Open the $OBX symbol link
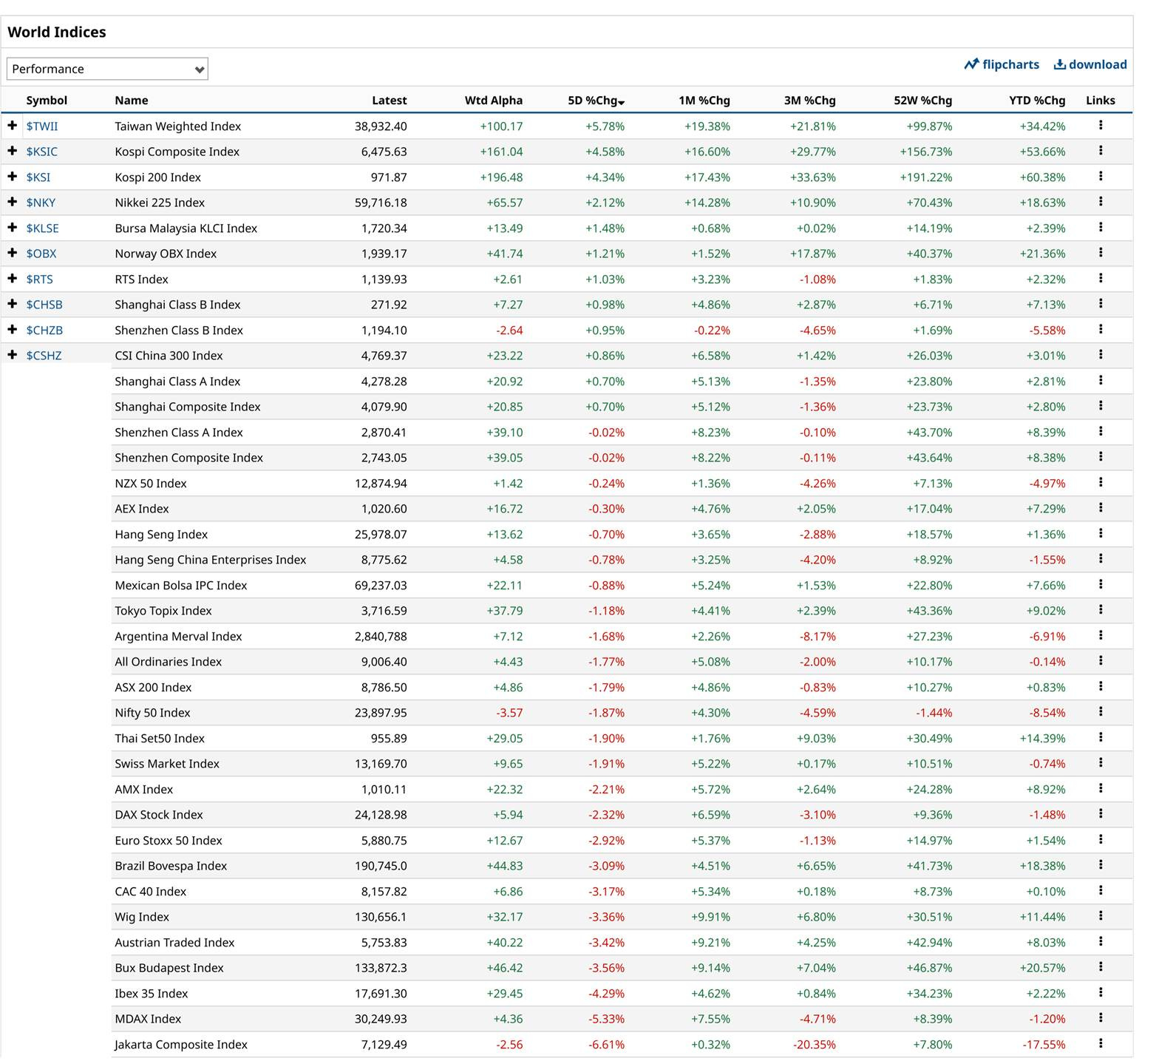The height and width of the screenshot is (1064, 1159). pyautogui.click(x=41, y=254)
